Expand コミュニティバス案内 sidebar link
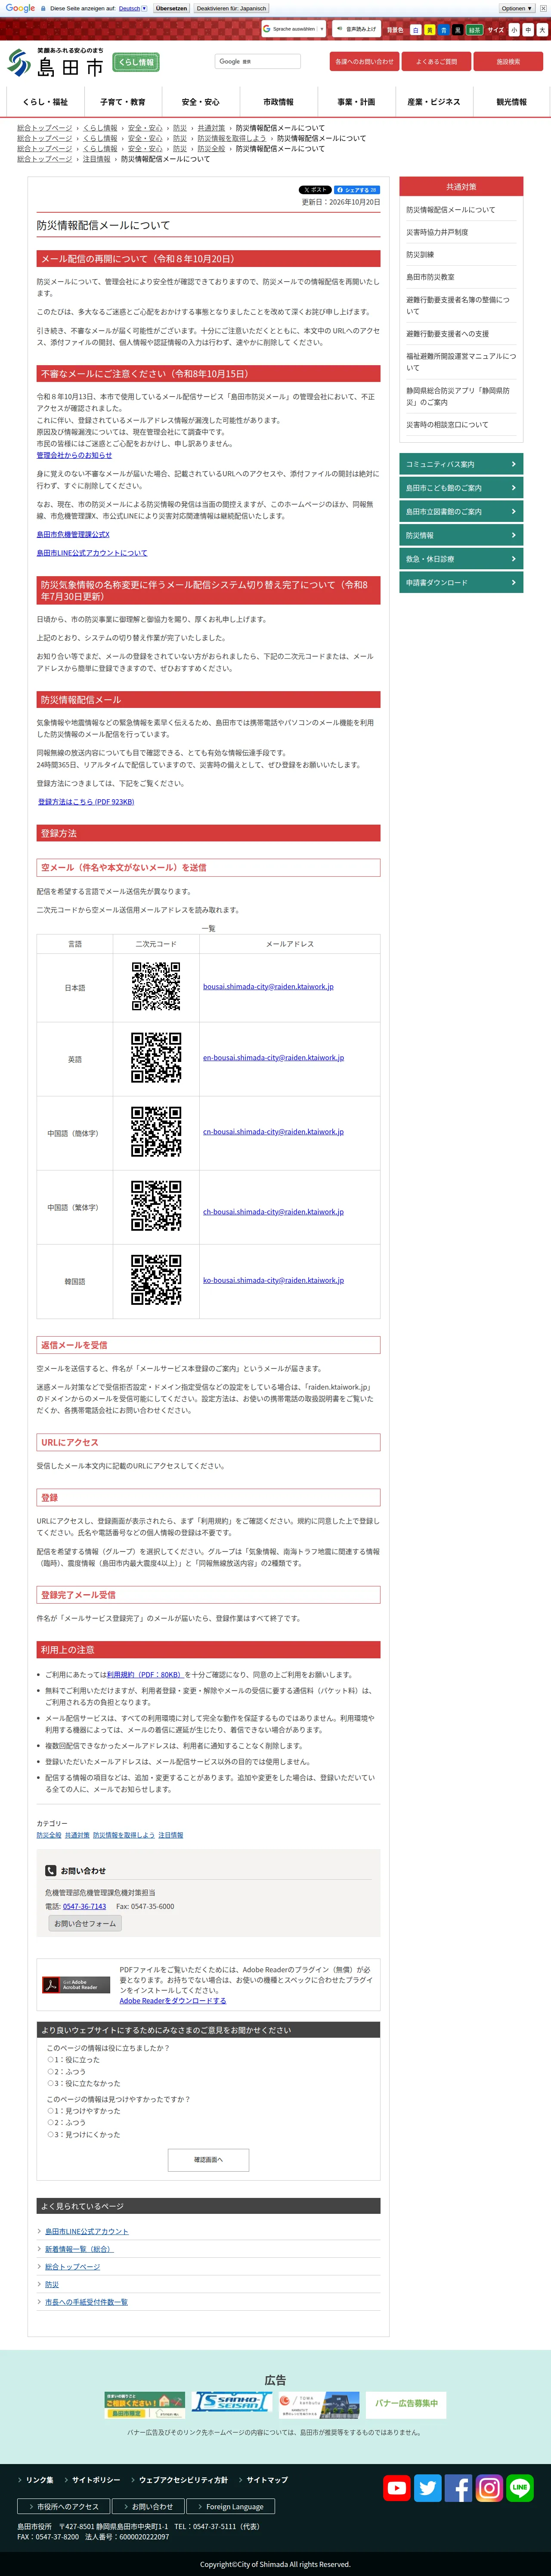Viewport: 551px width, 2576px height. pos(461,464)
